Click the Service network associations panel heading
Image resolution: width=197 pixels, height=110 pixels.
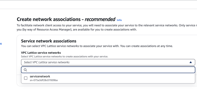[49, 41]
